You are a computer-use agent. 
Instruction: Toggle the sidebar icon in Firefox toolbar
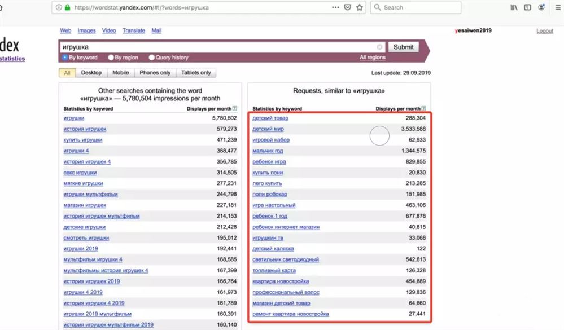tap(527, 7)
